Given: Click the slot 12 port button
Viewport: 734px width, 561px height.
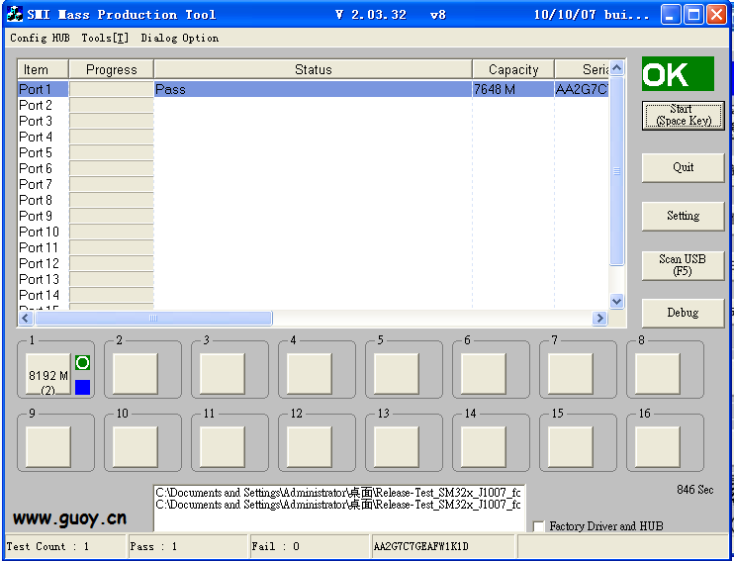Looking at the screenshot, I should click(310, 447).
